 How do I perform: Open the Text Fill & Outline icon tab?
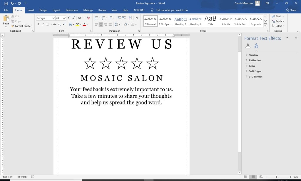248,46
